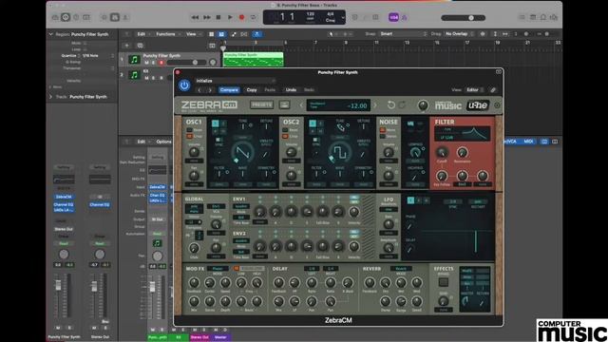Toggle the ZebraCM plugin power button
Screen dimensions: 608x342
tap(184, 85)
